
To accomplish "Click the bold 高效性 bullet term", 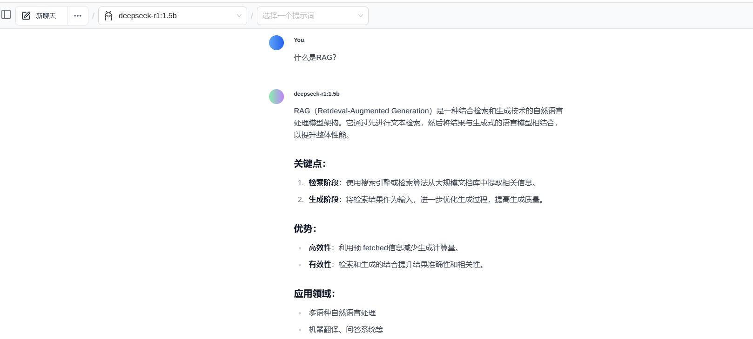I will [x=320, y=248].
